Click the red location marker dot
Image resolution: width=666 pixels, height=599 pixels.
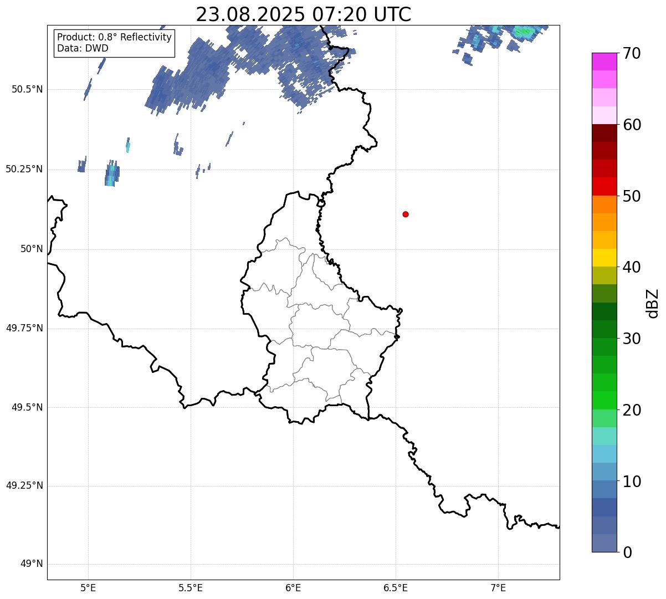pyautogui.click(x=406, y=214)
